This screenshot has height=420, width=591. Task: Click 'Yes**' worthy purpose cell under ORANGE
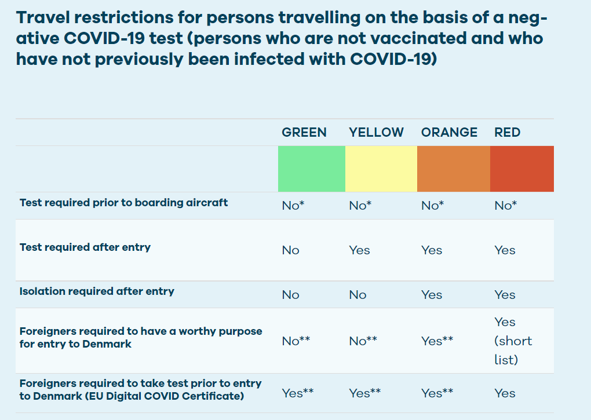tap(437, 341)
